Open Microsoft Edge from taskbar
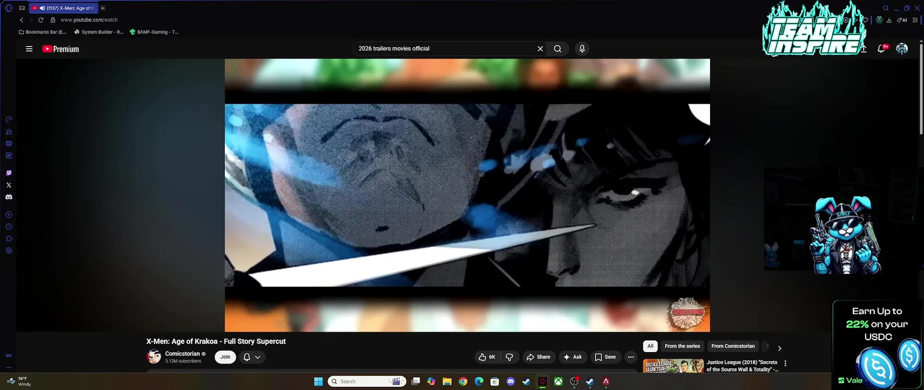Screen dimensions: 924x390 click(x=479, y=381)
